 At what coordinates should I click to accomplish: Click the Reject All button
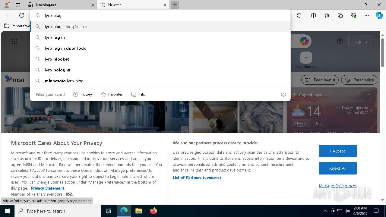pyautogui.click(x=338, y=168)
